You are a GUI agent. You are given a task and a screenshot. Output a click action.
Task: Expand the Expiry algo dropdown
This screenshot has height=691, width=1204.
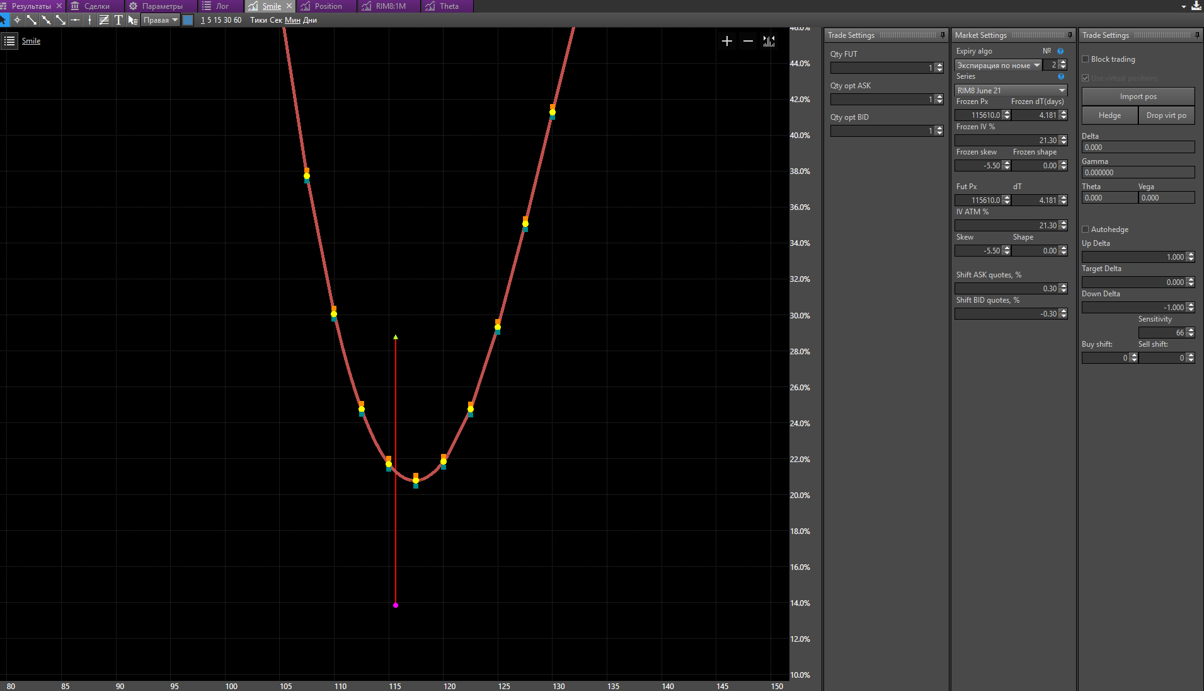(998, 65)
